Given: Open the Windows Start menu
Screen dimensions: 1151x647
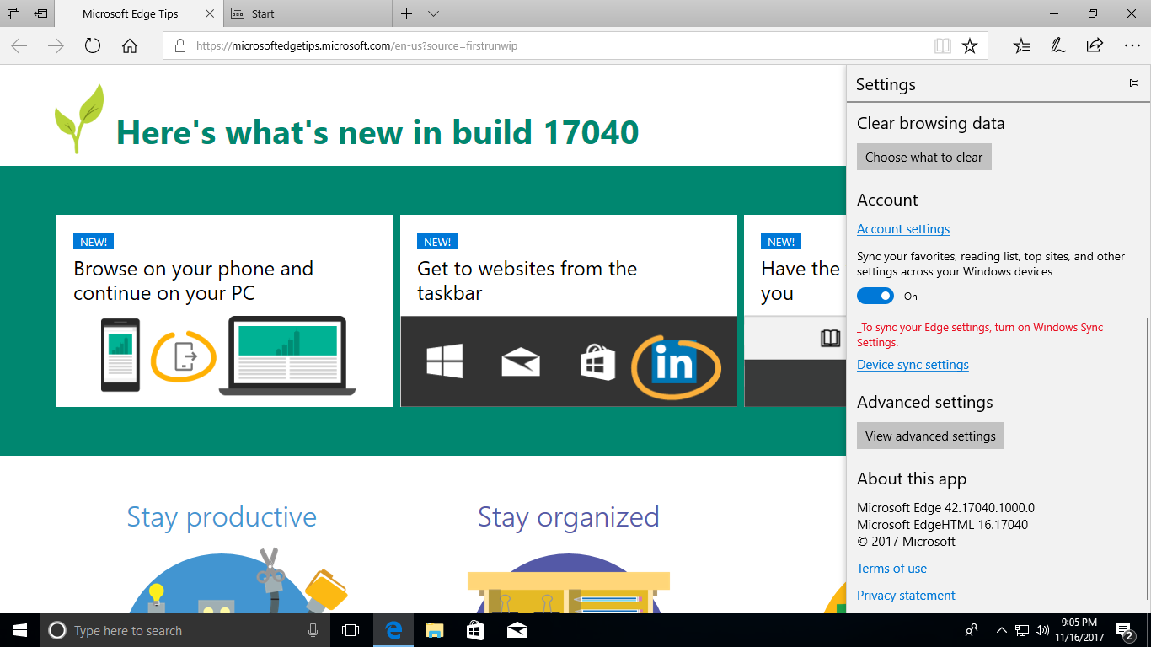Looking at the screenshot, I should (x=20, y=630).
